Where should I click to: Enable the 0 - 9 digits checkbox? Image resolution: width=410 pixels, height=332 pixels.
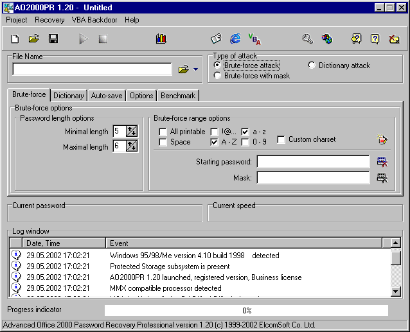point(245,142)
